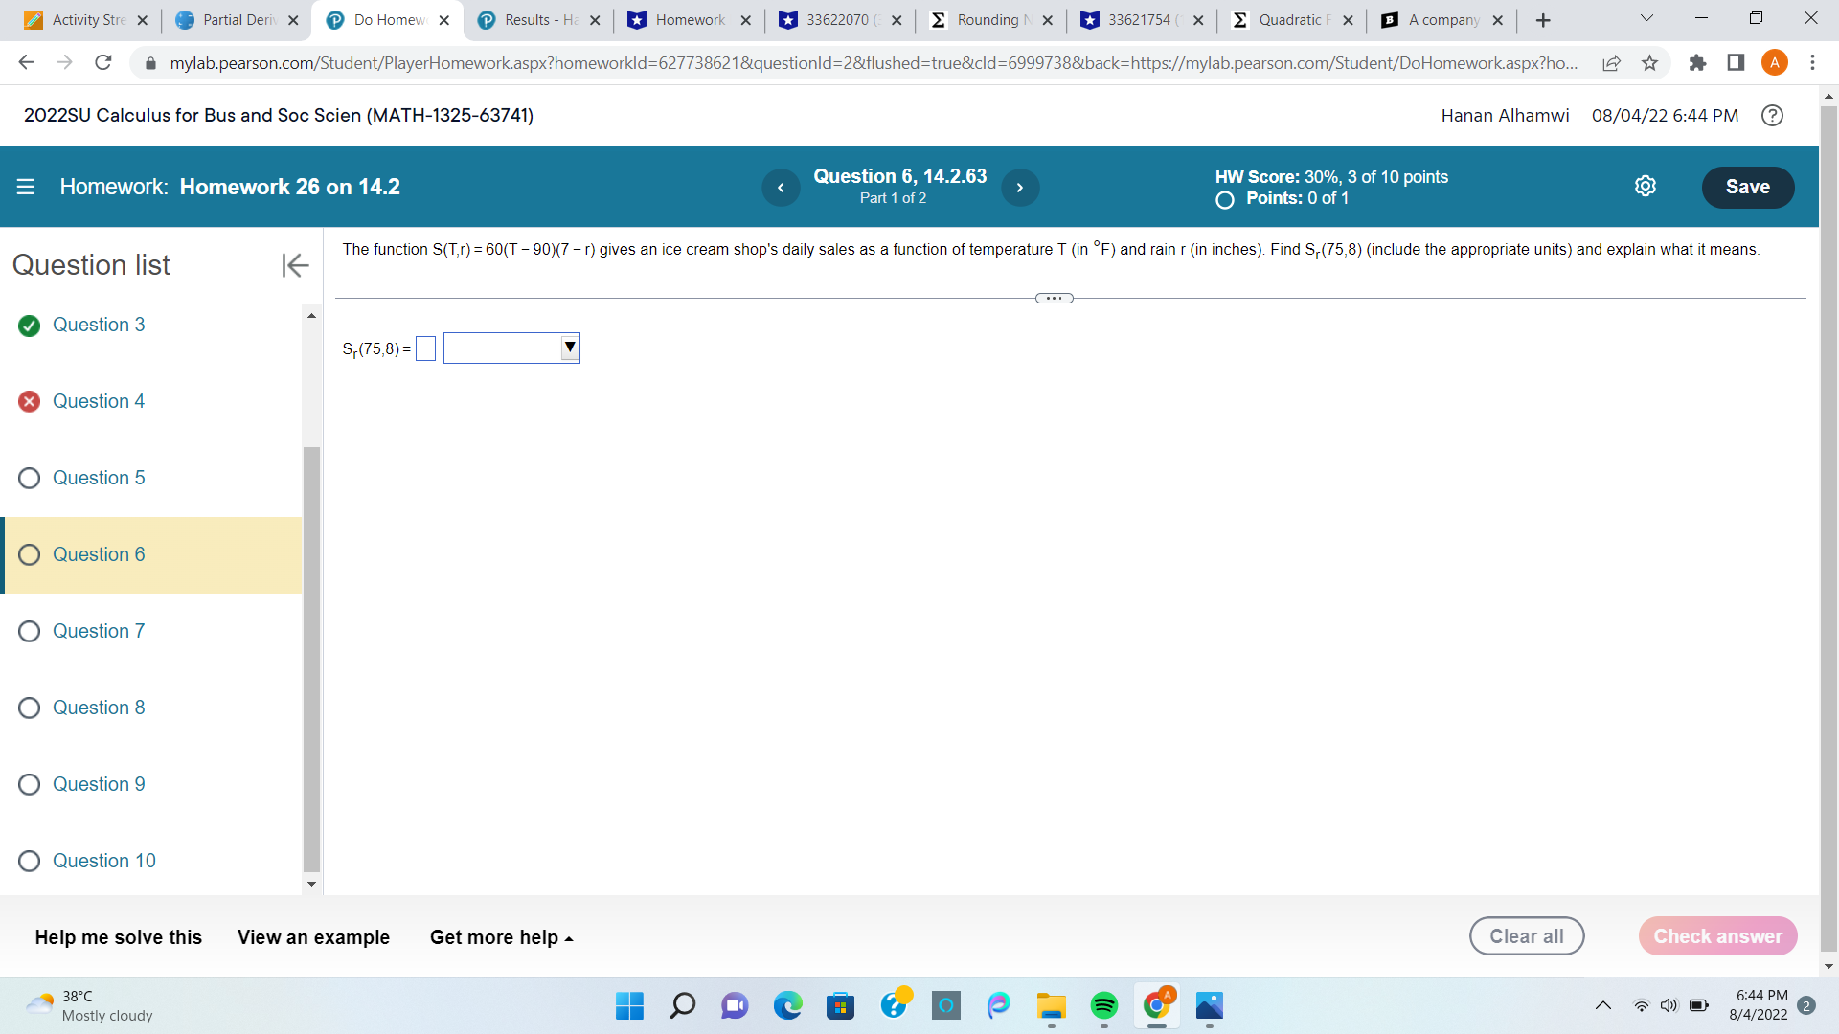Click the Check answer button
Image resolution: width=1839 pixels, height=1034 pixels.
click(x=1717, y=936)
